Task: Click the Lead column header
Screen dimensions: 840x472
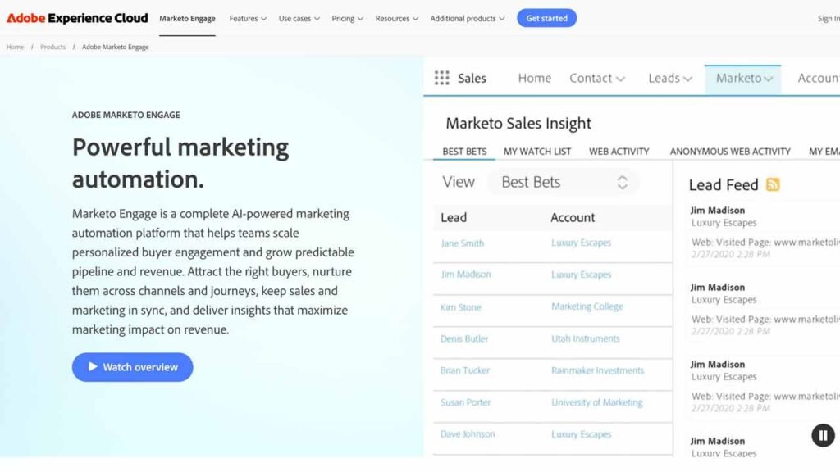Action: (454, 217)
